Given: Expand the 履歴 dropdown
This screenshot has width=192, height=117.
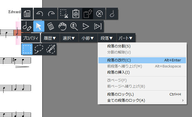Looking at the screenshot, I should [50, 38].
